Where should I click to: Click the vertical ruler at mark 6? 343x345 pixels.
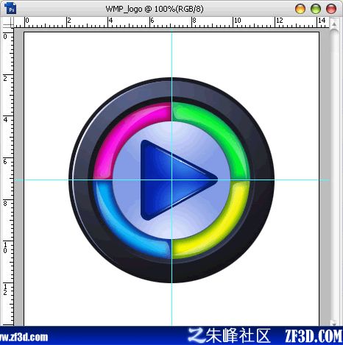(5, 161)
